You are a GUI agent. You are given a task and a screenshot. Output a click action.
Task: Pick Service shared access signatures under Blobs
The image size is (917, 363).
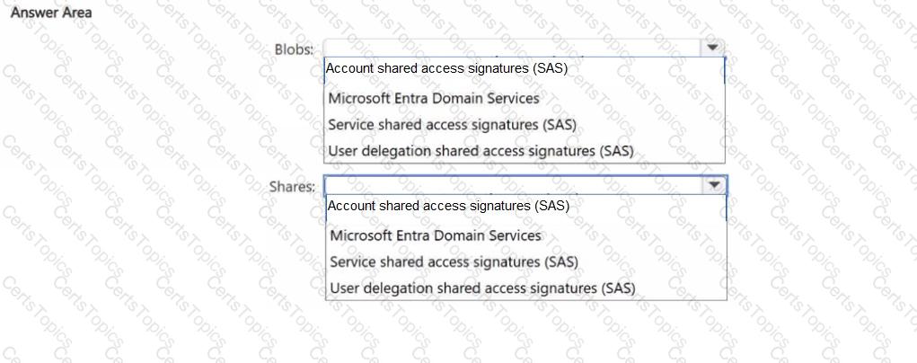[452, 125]
